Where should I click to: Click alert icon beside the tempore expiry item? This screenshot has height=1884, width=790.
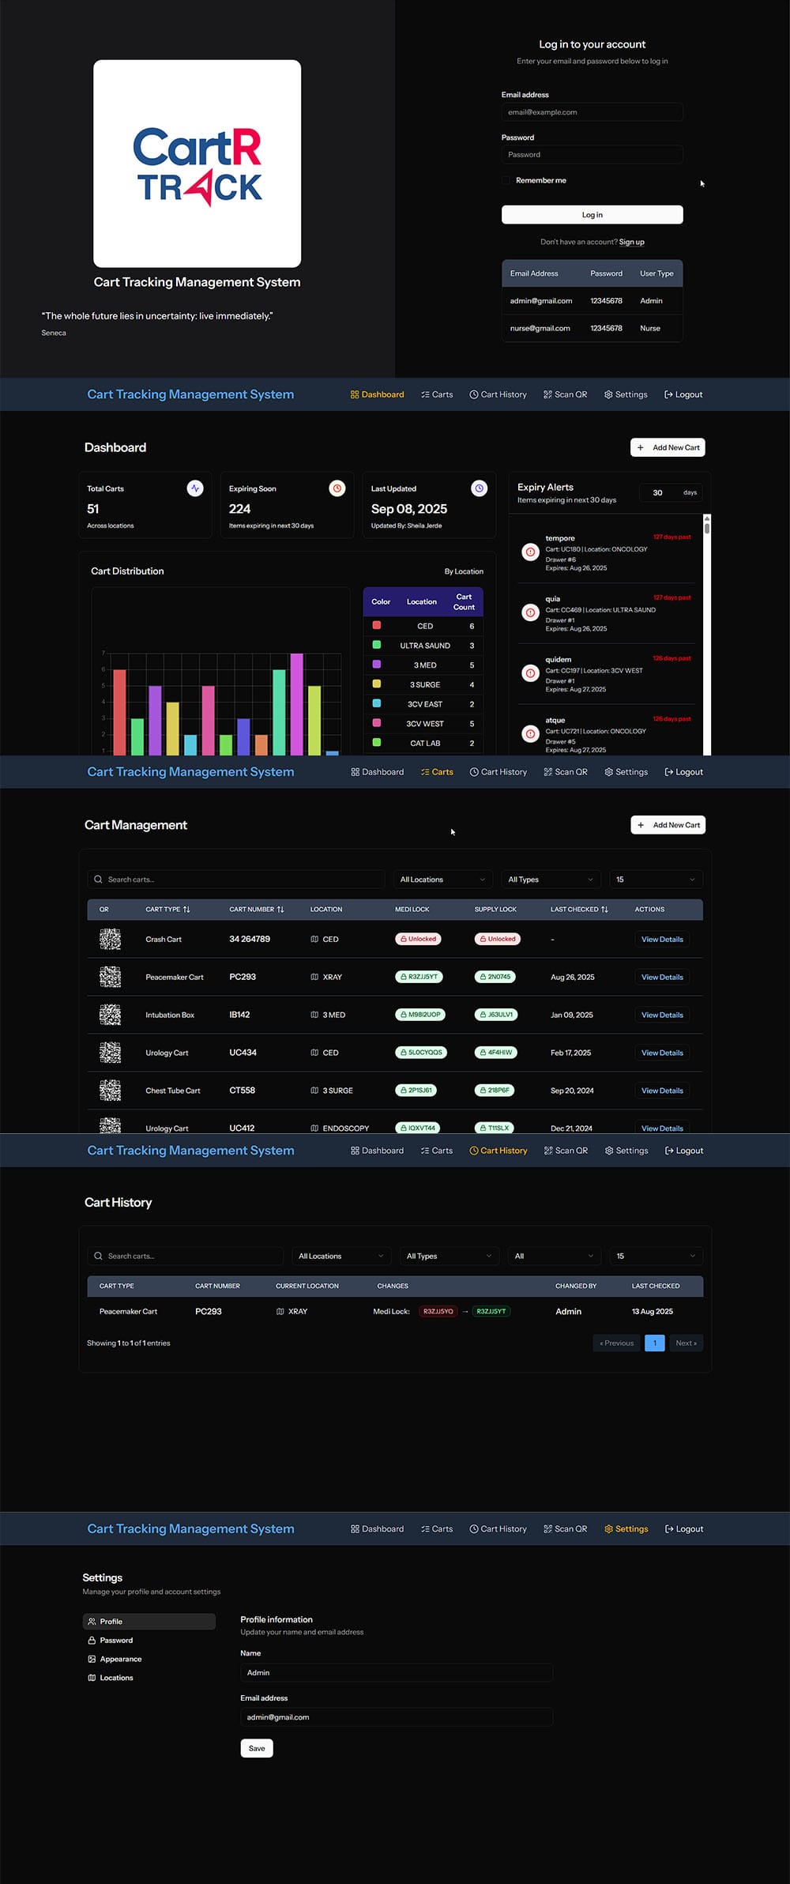click(x=530, y=552)
